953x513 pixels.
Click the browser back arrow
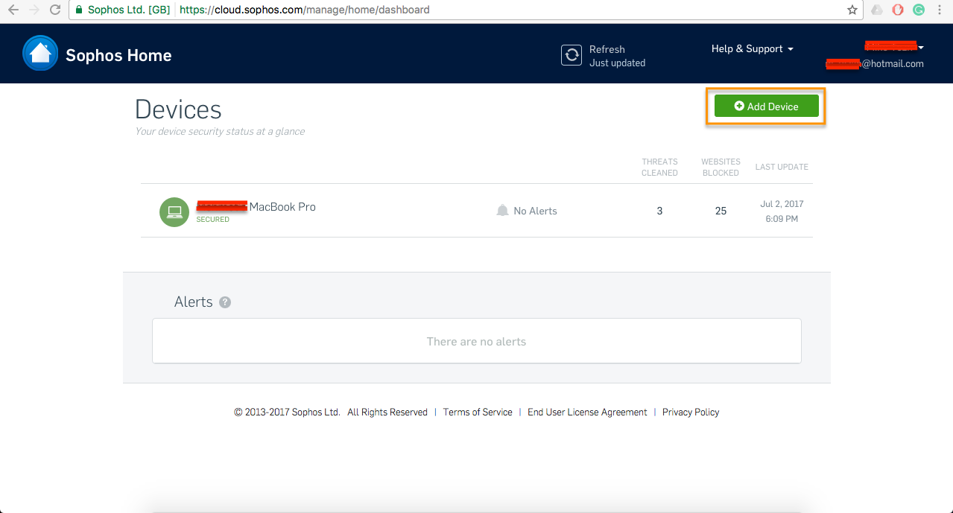(13, 10)
